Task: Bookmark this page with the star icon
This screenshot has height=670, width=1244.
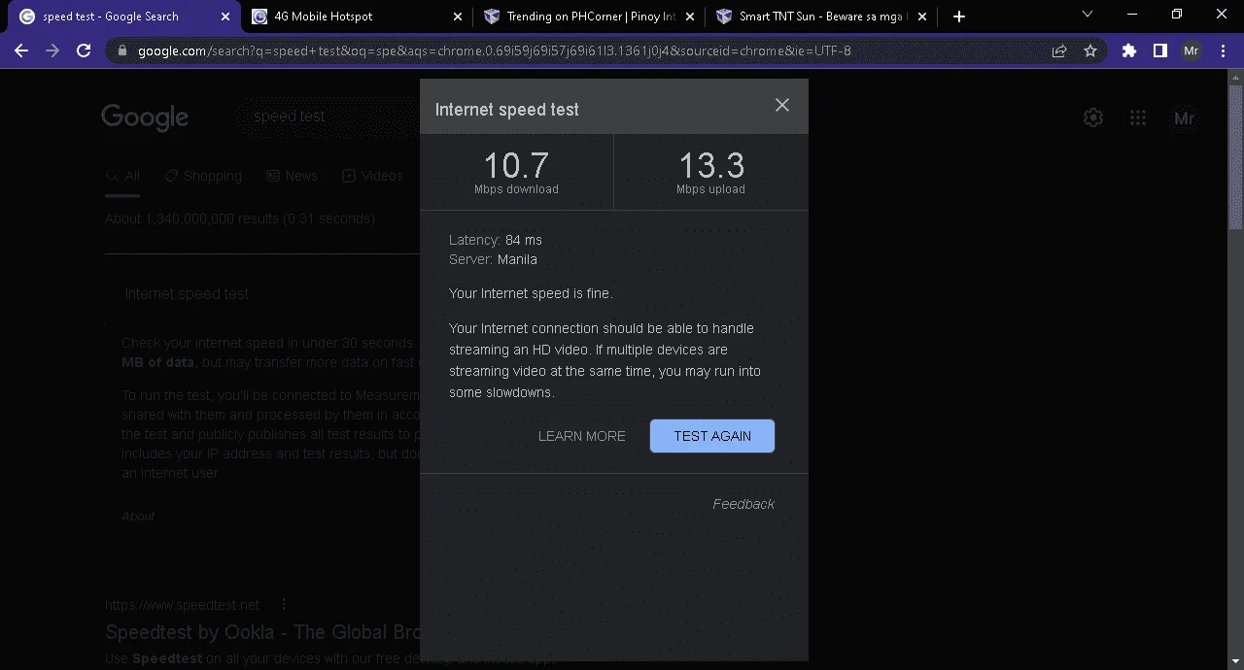Action: (x=1090, y=50)
